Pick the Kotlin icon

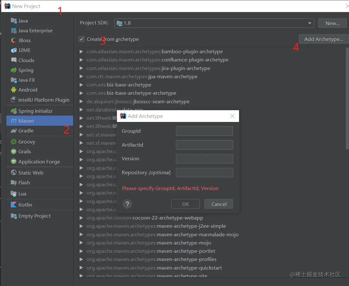(x=14, y=205)
